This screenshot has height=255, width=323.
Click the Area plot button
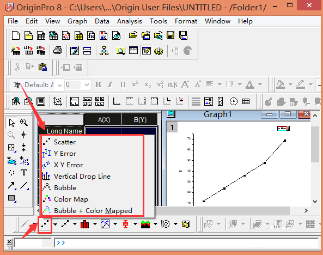145,224
